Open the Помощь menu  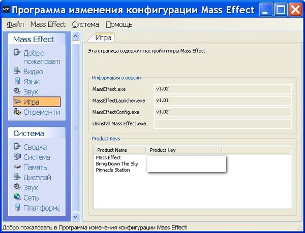tap(119, 25)
